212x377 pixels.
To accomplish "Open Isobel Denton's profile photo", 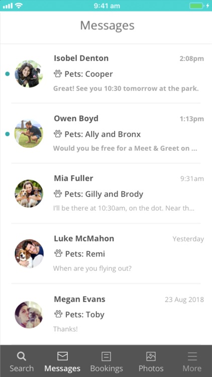I will coord(29,74).
